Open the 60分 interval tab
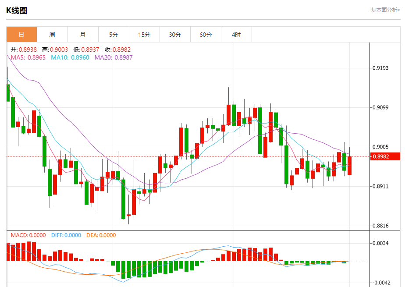 click(206, 34)
